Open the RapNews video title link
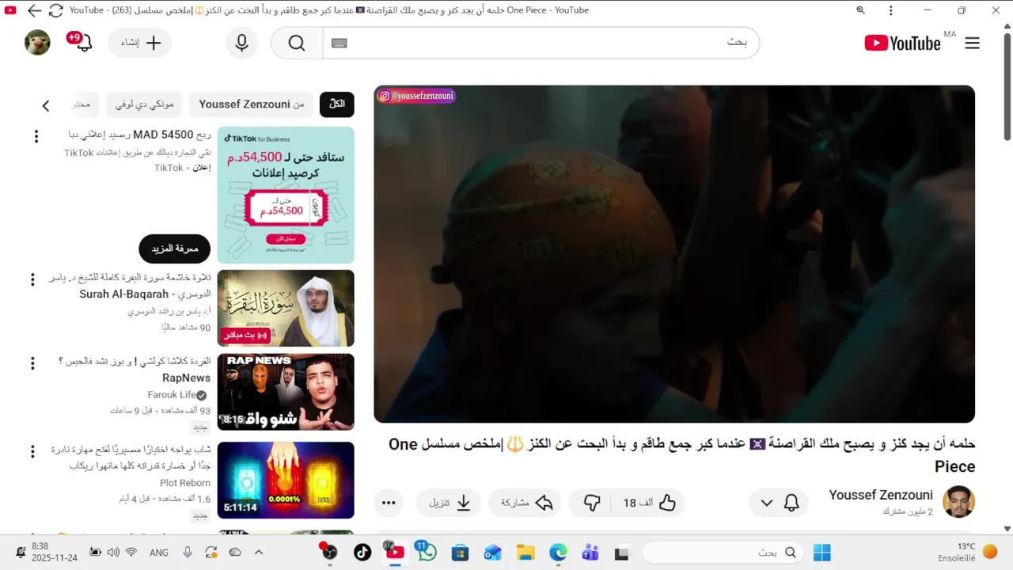 coord(135,370)
